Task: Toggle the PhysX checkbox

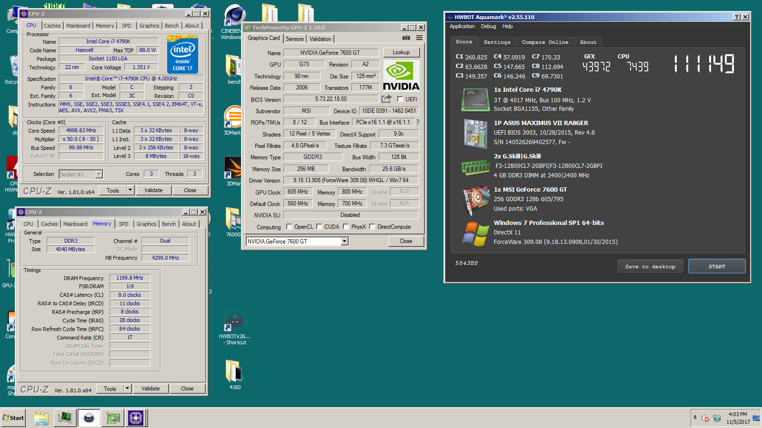Action: (346, 227)
